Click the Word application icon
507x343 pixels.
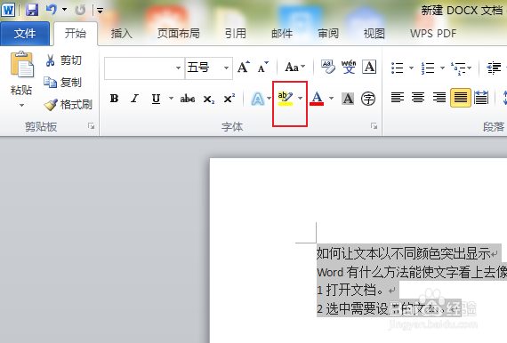(8, 10)
